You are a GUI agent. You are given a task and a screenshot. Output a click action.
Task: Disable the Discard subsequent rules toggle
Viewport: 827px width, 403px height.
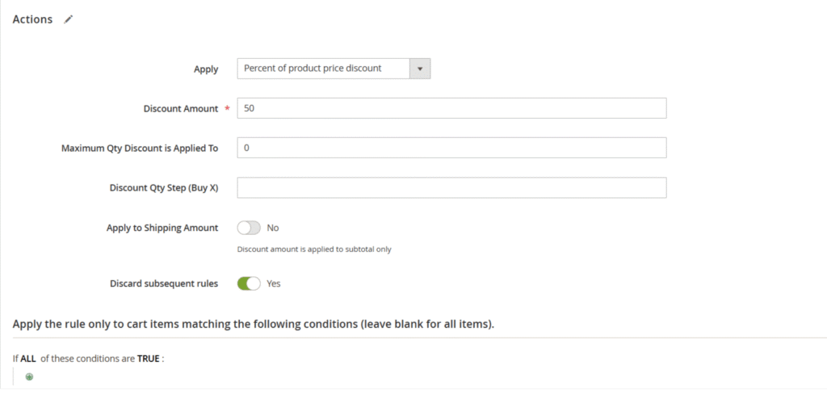click(x=249, y=283)
